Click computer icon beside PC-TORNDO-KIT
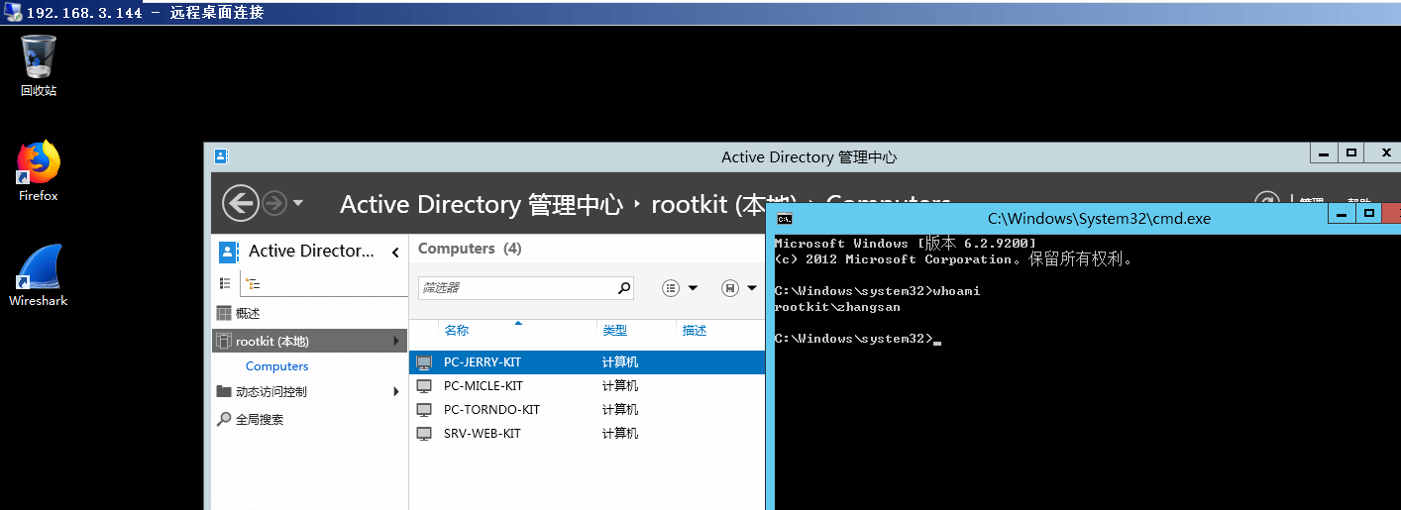Viewport: 1401px width, 510px height. click(x=424, y=410)
